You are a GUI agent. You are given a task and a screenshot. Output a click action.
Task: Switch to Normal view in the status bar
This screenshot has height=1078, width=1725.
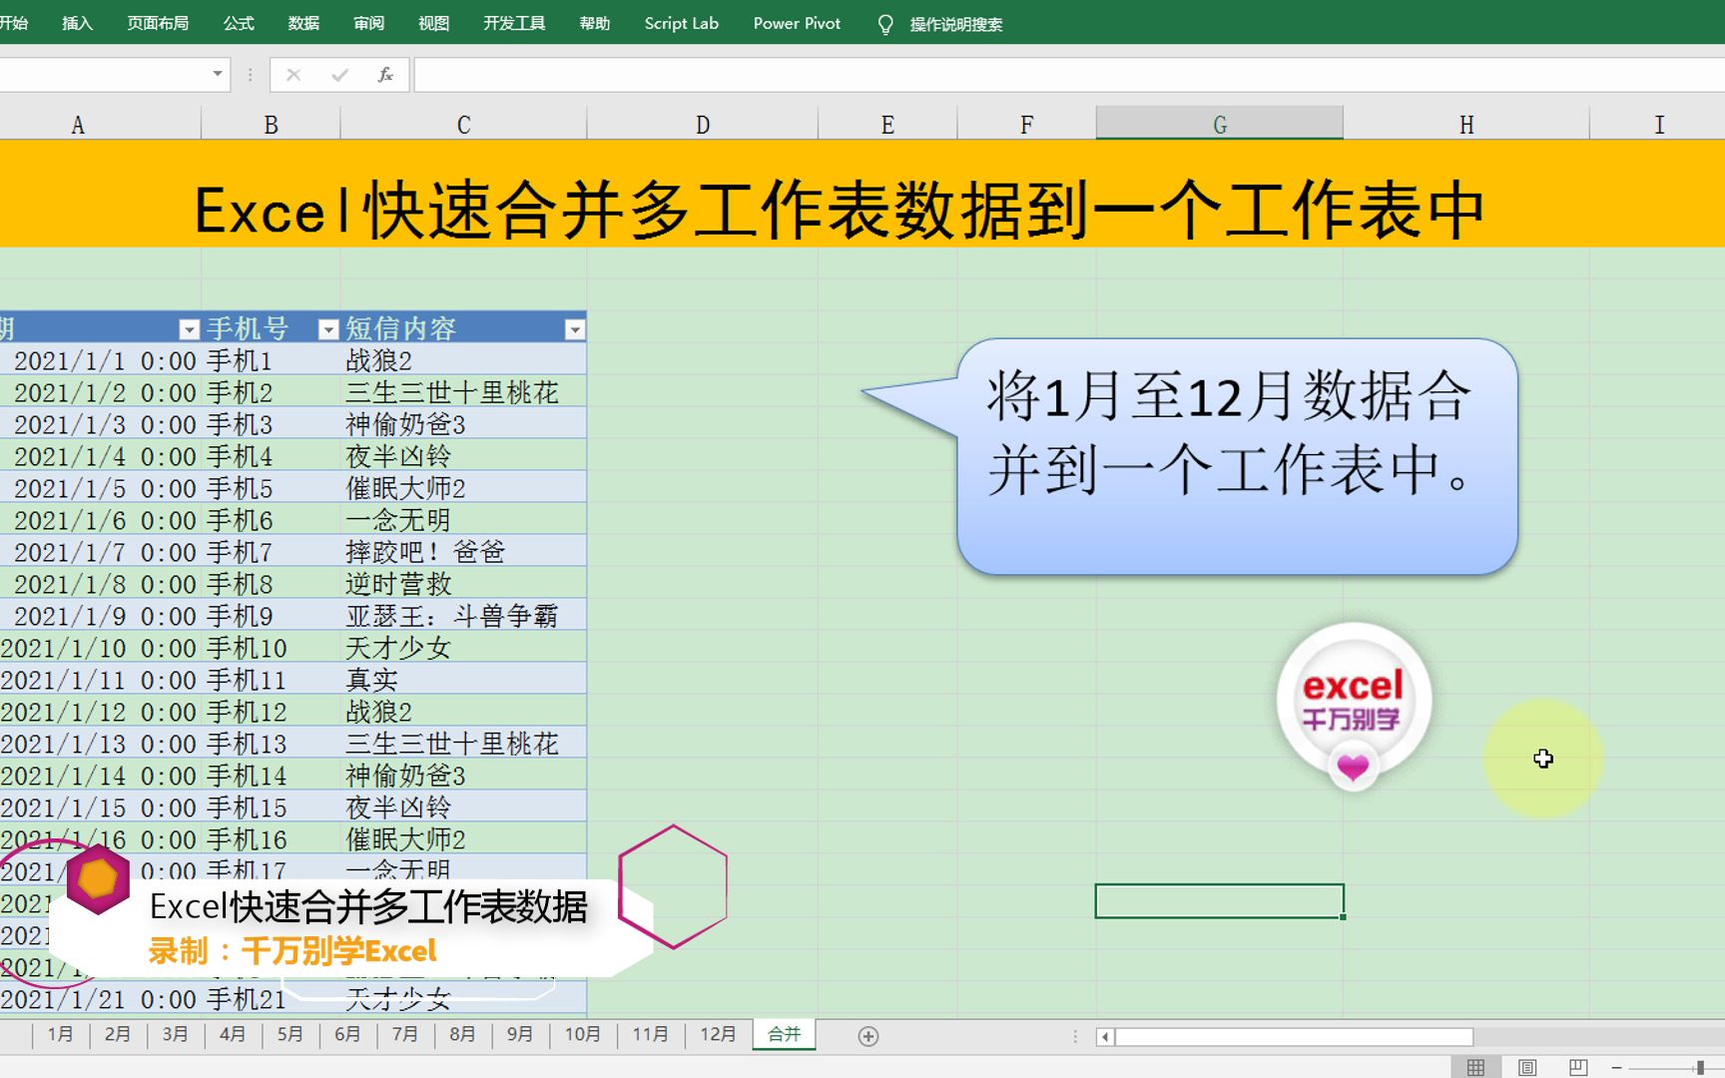point(1475,1067)
